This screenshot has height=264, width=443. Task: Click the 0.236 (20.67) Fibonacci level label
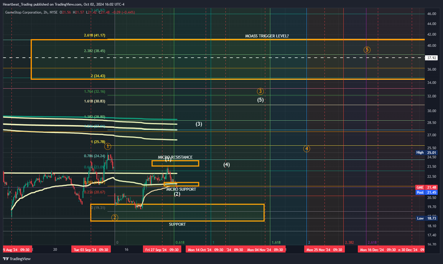(x=95, y=192)
